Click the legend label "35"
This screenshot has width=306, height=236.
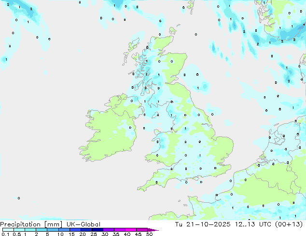[116, 234]
